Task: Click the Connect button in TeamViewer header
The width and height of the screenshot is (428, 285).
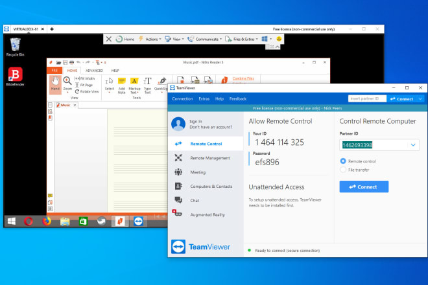Action: (402, 98)
